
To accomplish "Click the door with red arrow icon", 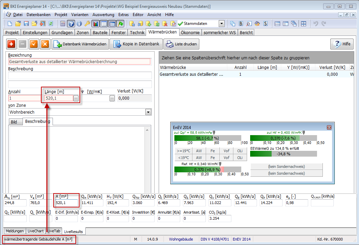I will click(43, 24).
